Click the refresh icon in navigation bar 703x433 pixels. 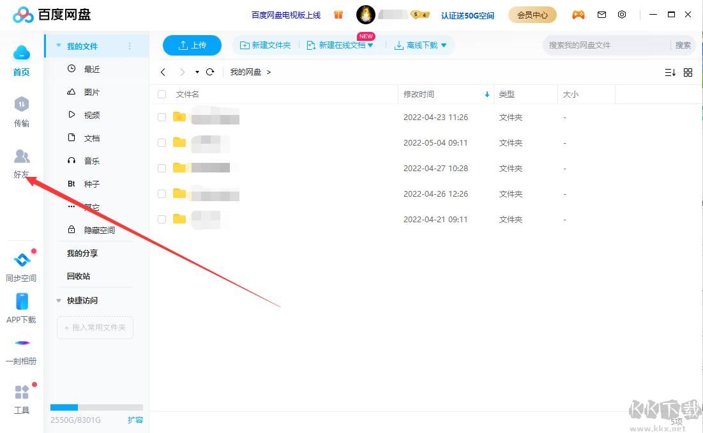[x=210, y=72]
